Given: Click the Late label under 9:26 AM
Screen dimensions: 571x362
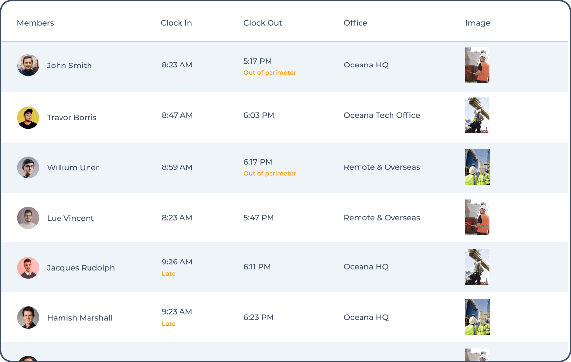Looking at the screenshot, I should click(x=168, y=274).
